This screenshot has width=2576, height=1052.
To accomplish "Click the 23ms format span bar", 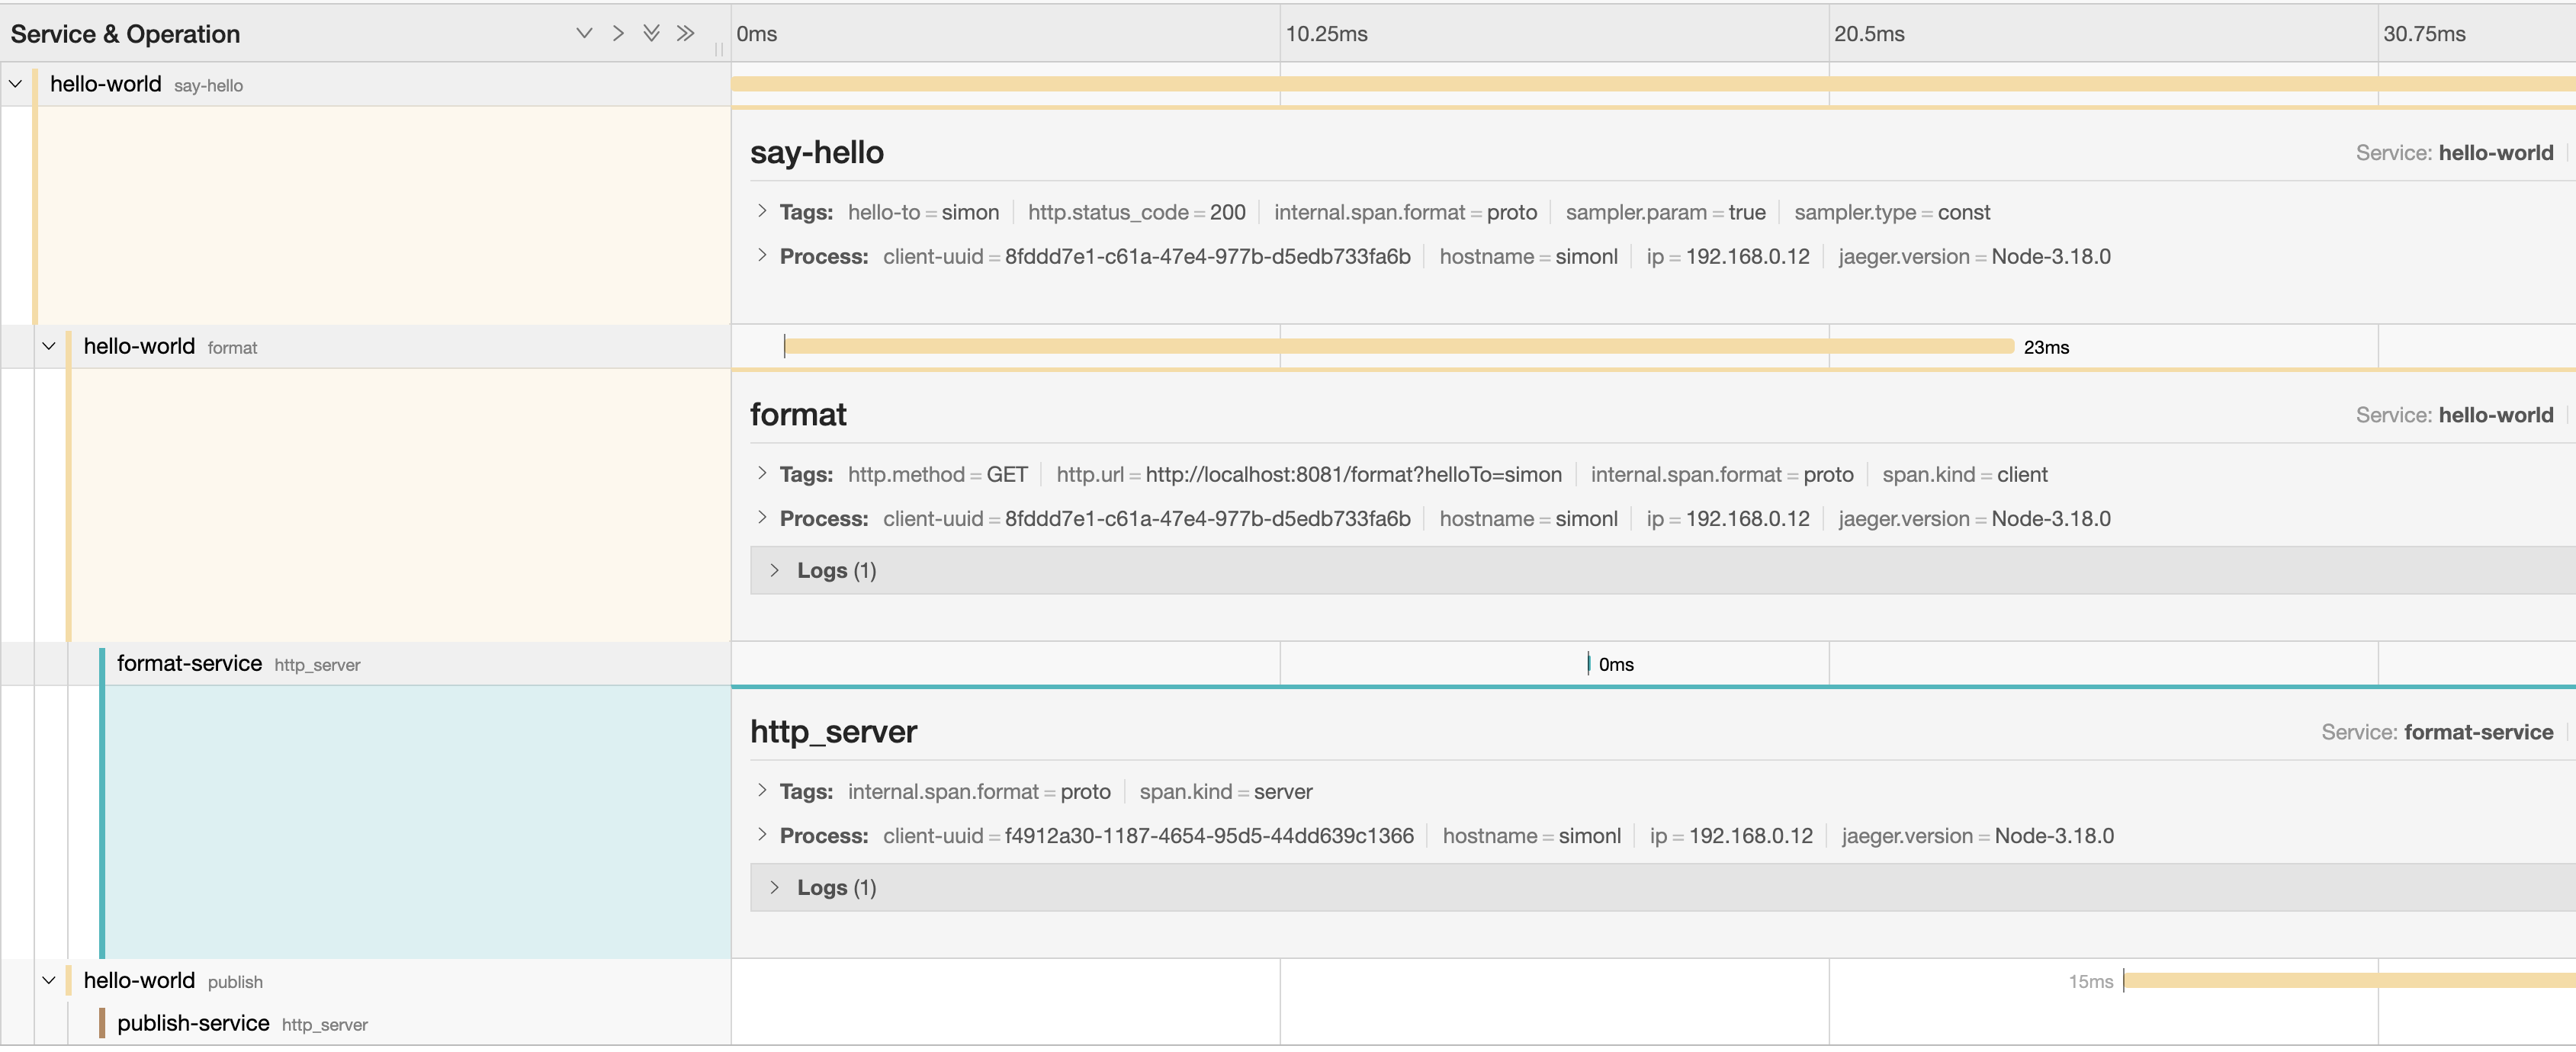I will (1400, 346).
